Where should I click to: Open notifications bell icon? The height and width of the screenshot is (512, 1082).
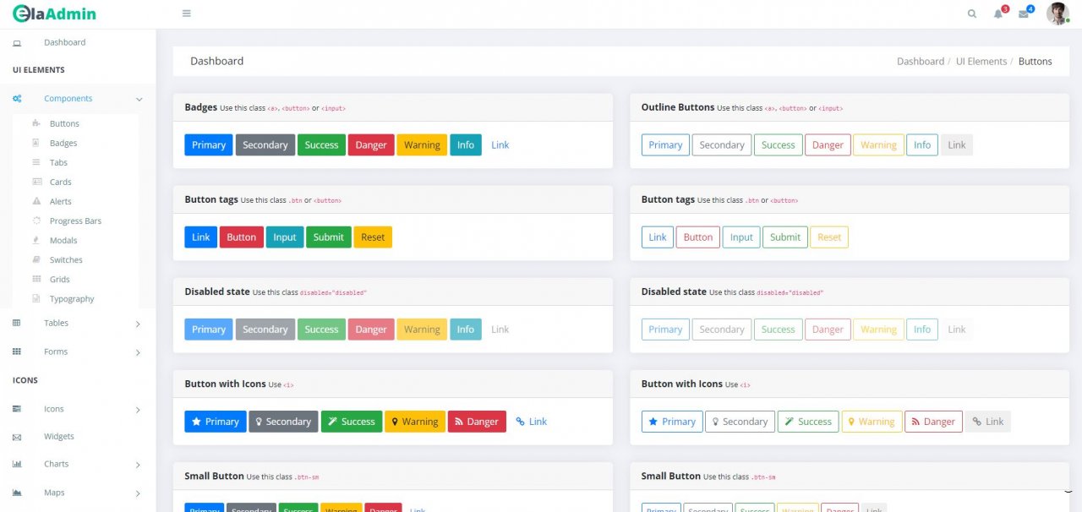pos(998,14)
